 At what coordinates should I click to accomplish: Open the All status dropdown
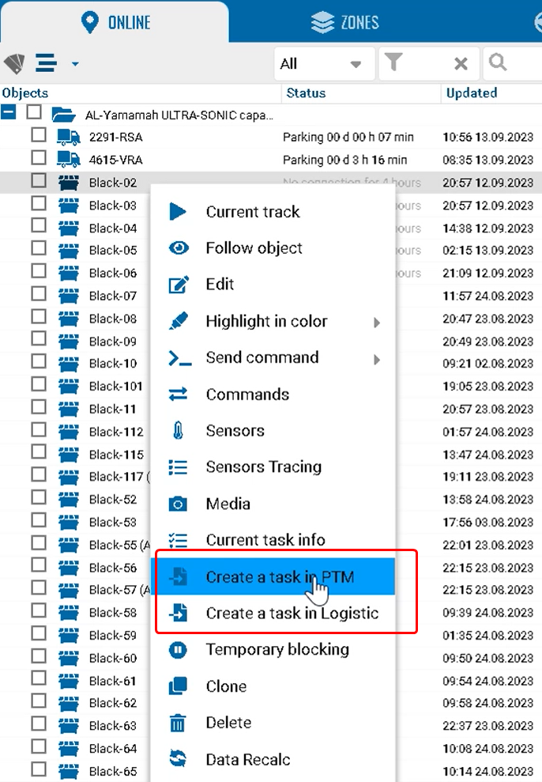(321, 64)
